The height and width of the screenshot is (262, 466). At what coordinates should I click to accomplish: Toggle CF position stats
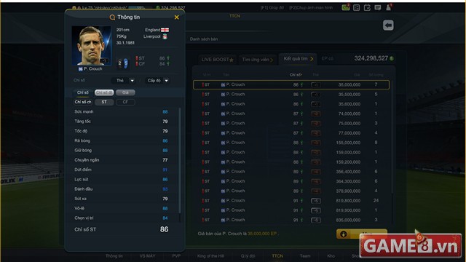click(125, 102)
